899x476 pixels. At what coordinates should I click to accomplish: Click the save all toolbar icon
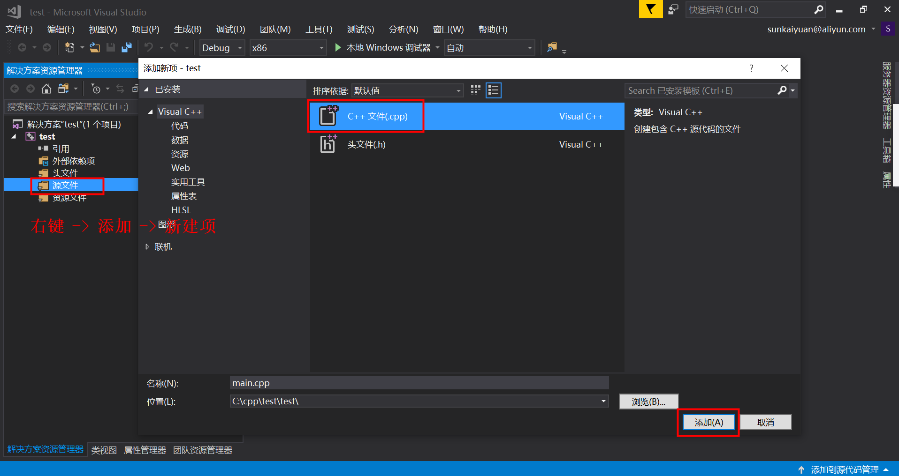coord(127,47)
